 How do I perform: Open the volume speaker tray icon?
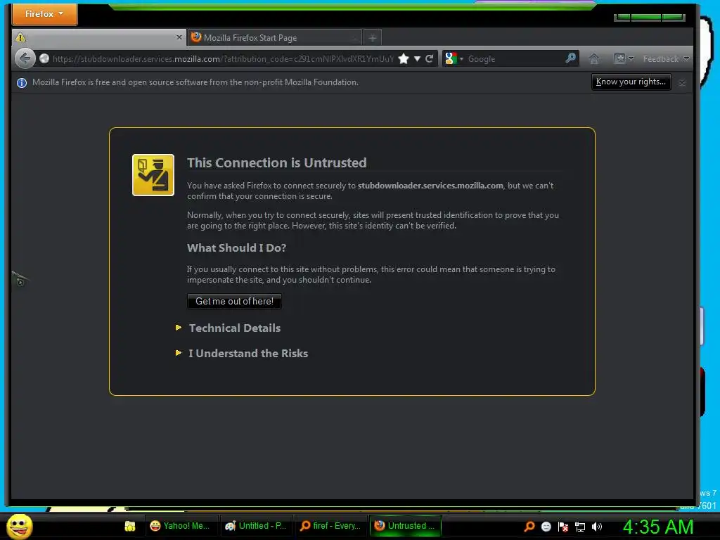click(x=596, y=527)
